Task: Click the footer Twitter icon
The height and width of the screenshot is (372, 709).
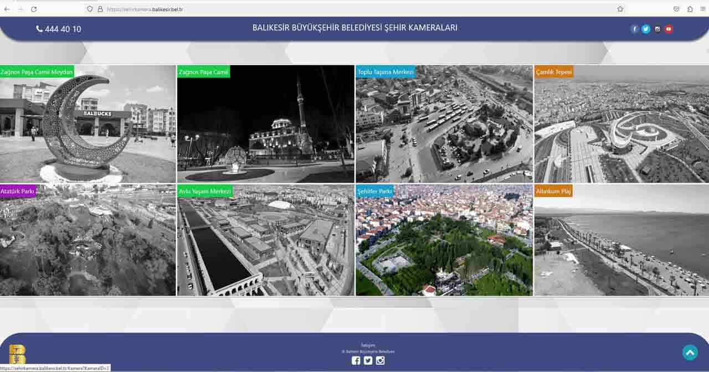Action: click(368, 360)
